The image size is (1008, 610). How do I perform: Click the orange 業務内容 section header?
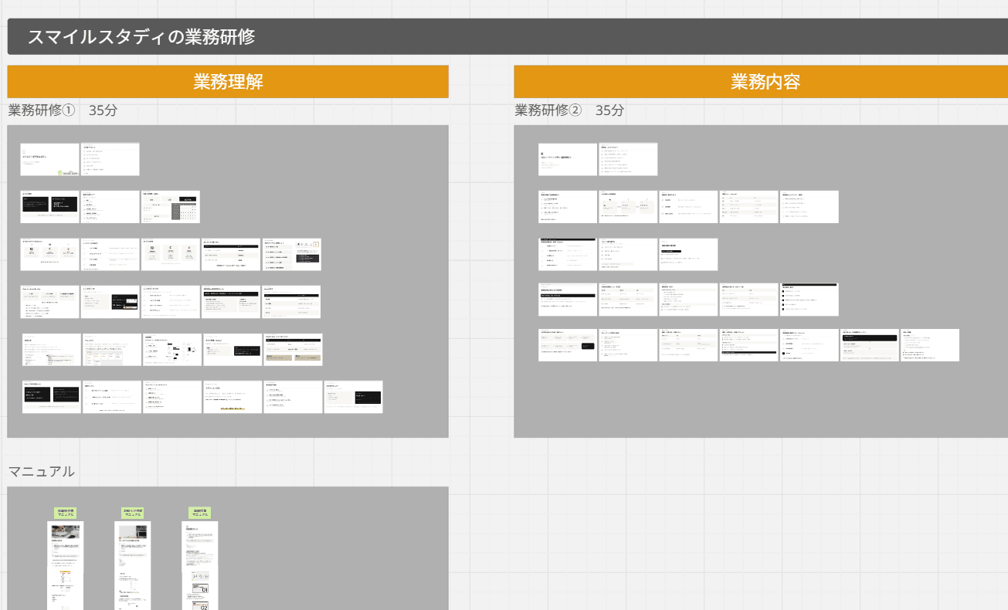pos(761,82)
